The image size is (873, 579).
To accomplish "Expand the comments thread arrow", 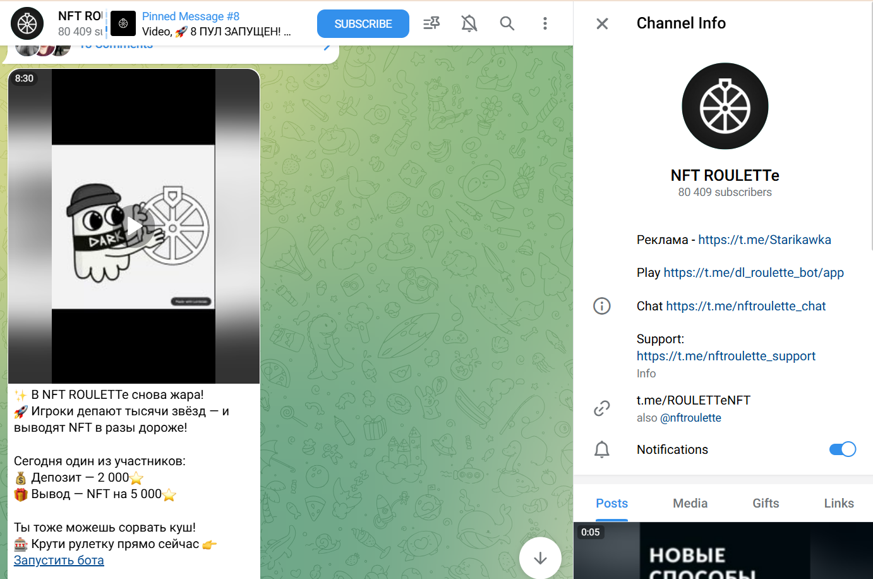I will pos(327,47).
